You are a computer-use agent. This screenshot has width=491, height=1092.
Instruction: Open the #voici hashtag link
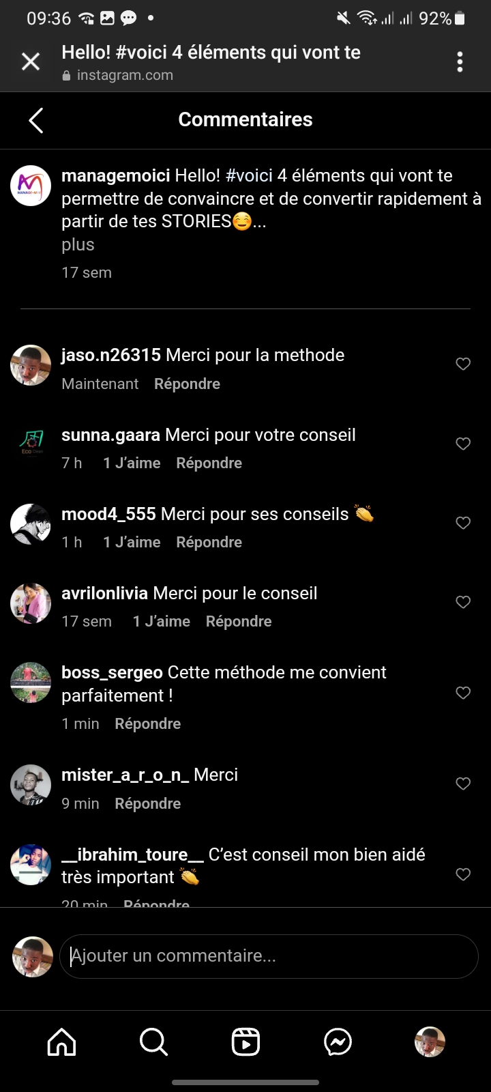click(249, 176)
